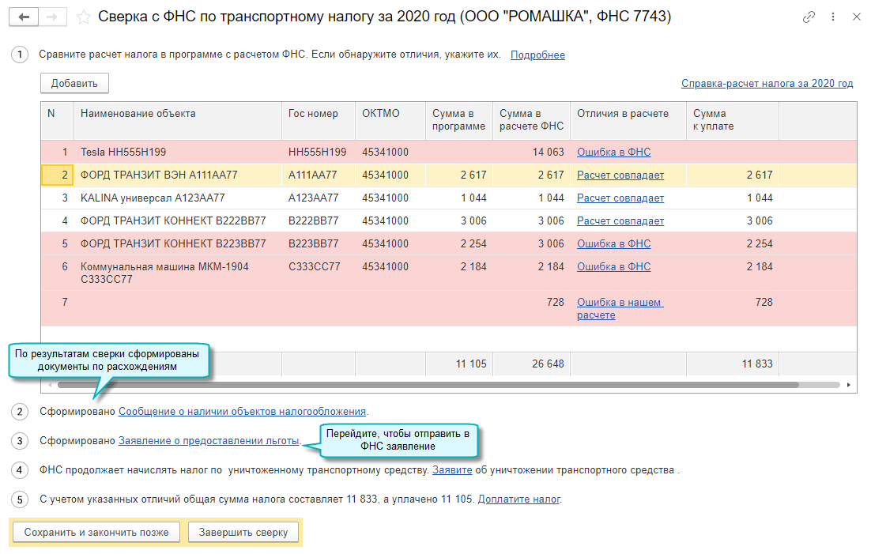
Task: Go forward with the right arrow button
Action: click(x=52, y=17)
